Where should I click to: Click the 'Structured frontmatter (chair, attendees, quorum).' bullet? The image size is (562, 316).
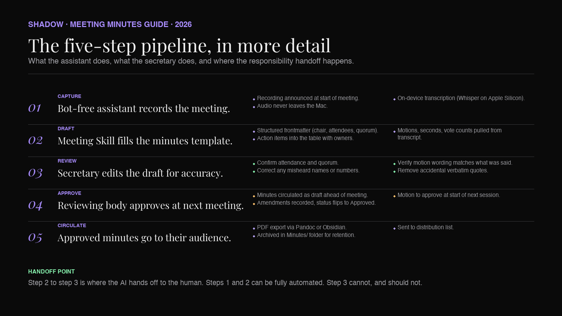318,131
